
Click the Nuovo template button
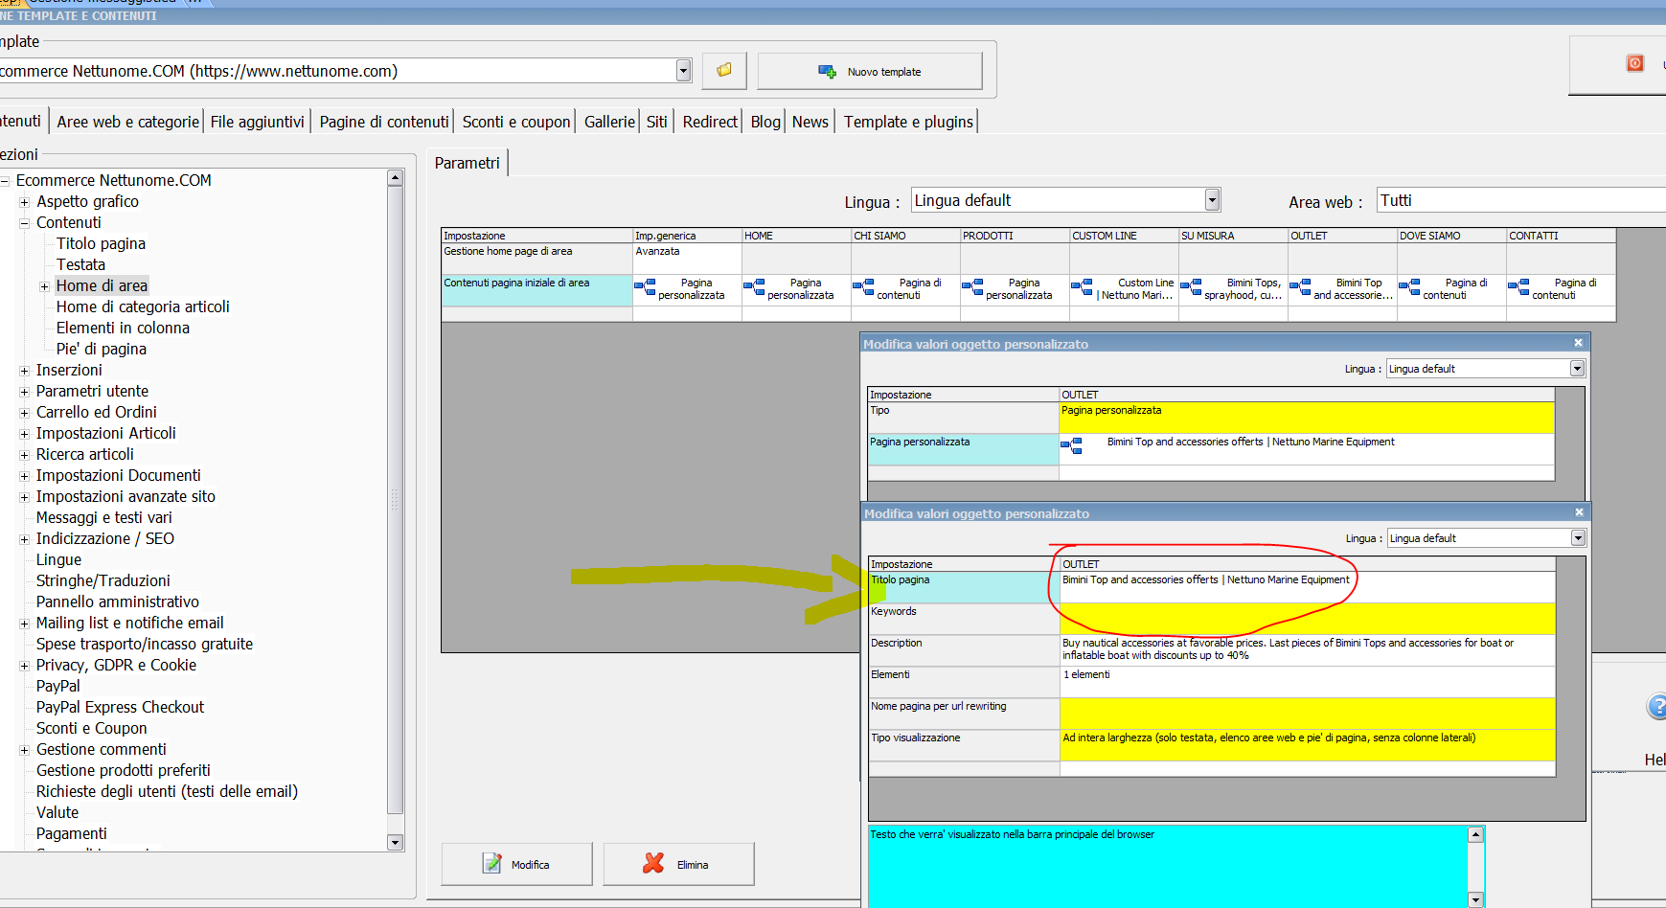[870, 71]
